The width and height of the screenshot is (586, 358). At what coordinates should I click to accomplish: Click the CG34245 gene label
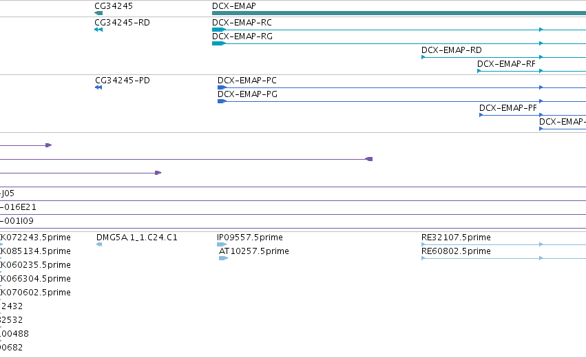click(x=114, y=6)
